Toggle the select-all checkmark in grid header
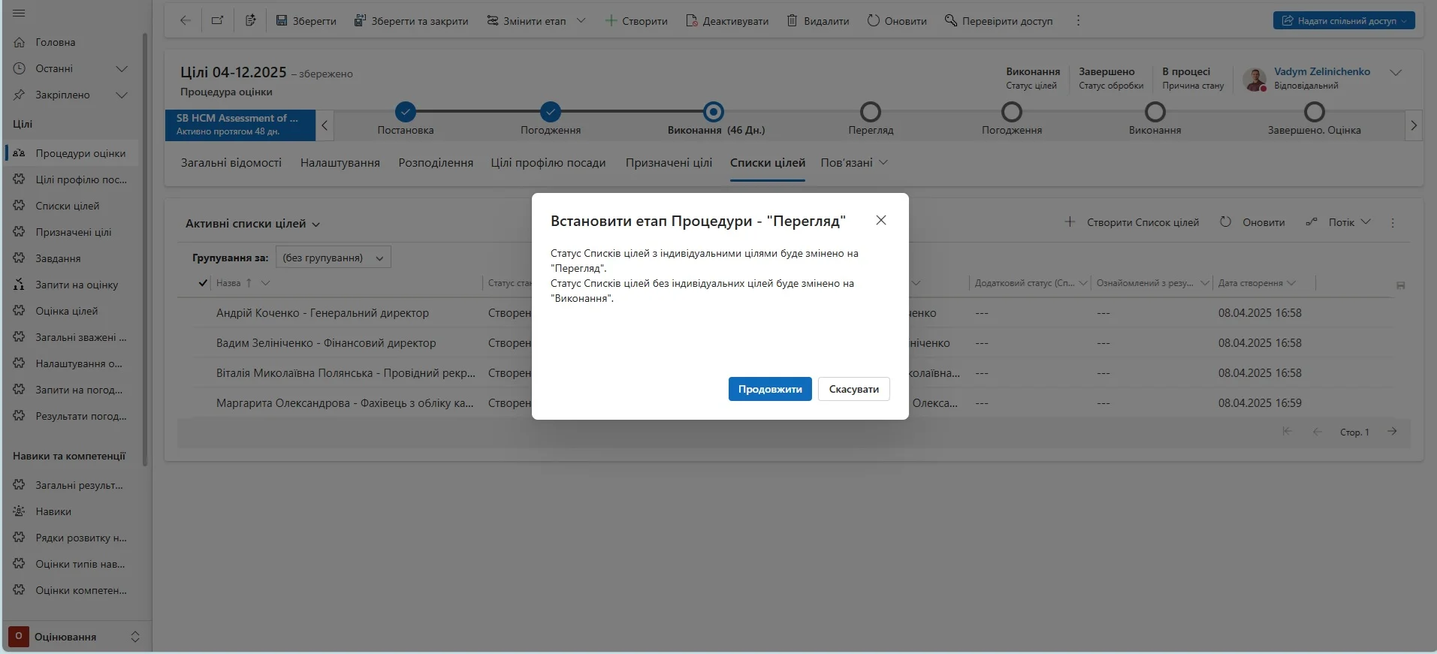Image resolution: width=1437 pixels, height=654 pixels. [203, 283]
